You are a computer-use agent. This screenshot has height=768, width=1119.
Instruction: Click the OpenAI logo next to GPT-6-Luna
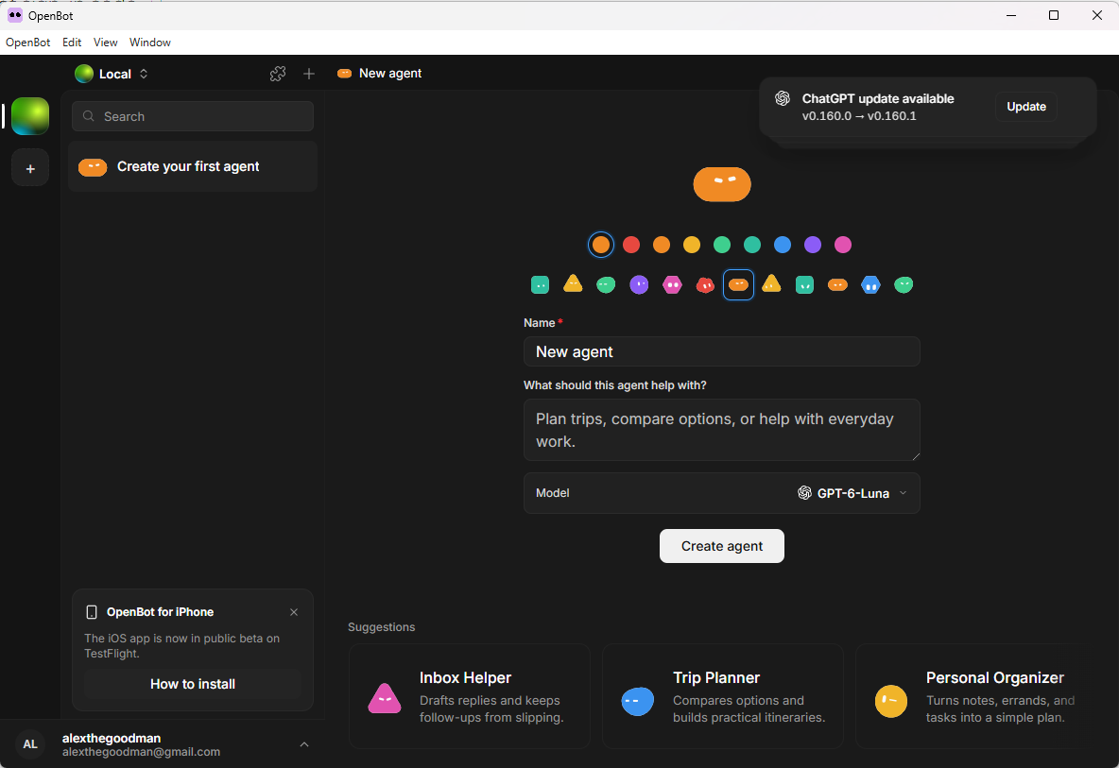click(x=804, y=493)
